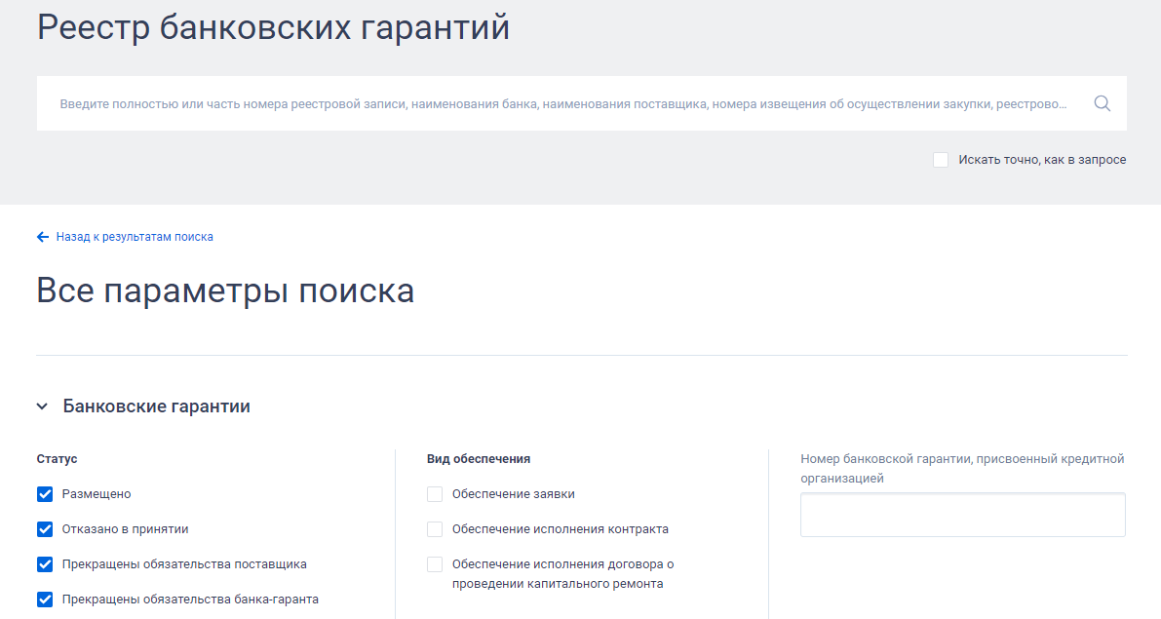This screenshot has height=619, width=1161.
Task: Check the capital repair contract ('капитального ремонта') checkbox
Action: click(435, 564)
